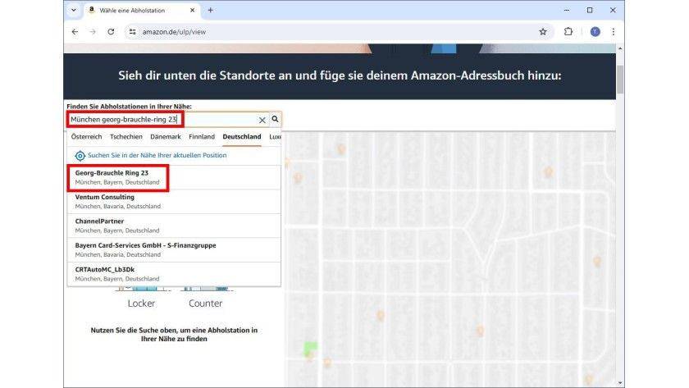The width and height of the screenshot is (689, 388).
Task: Click the 'Locker' label
Action: click(141, 304)
